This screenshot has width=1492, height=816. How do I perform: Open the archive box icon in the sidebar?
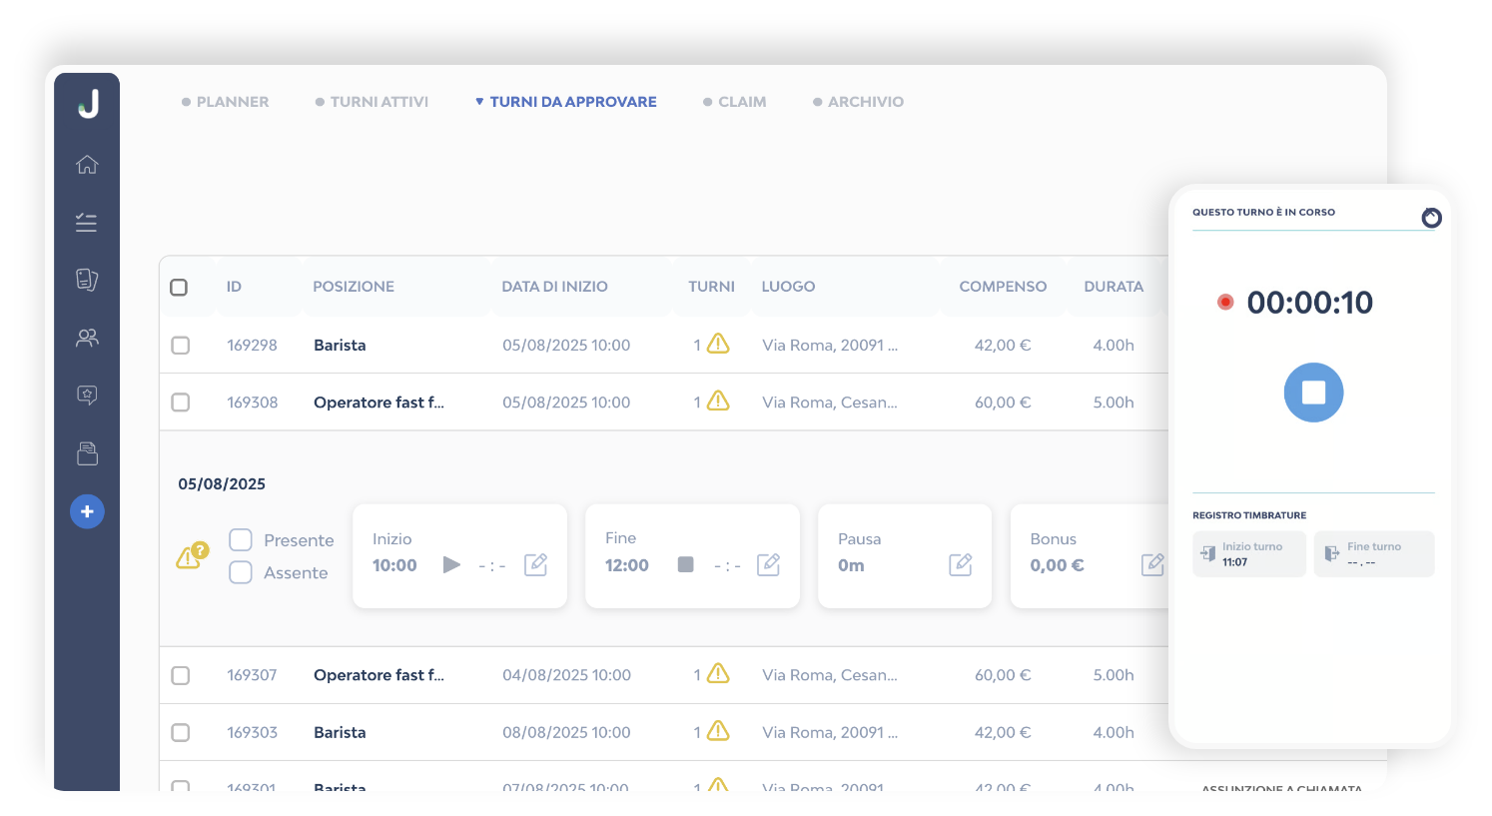tap(87, 453)
